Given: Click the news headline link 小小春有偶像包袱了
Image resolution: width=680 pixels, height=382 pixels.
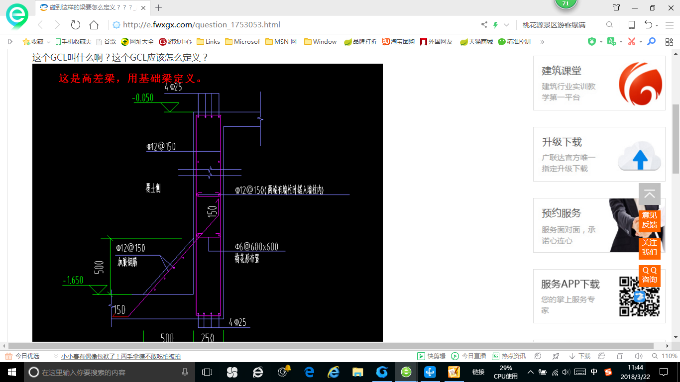Looking at the screenshot, I should click(x=121, y=356).
